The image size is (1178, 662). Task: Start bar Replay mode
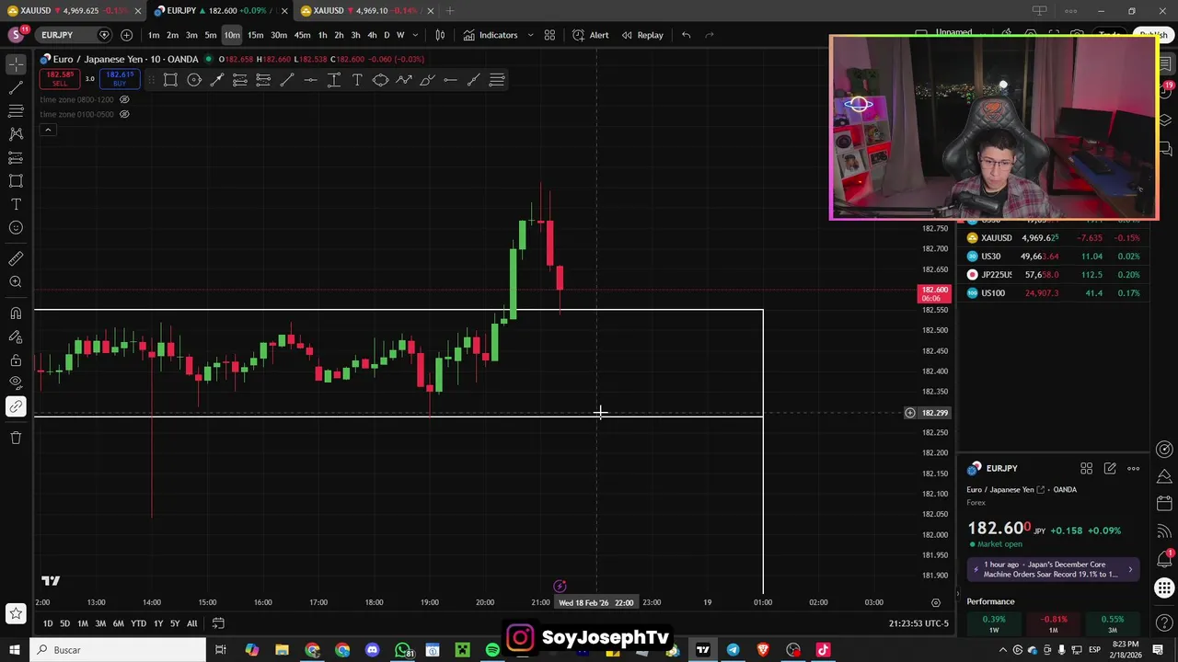tap(642, 35)
